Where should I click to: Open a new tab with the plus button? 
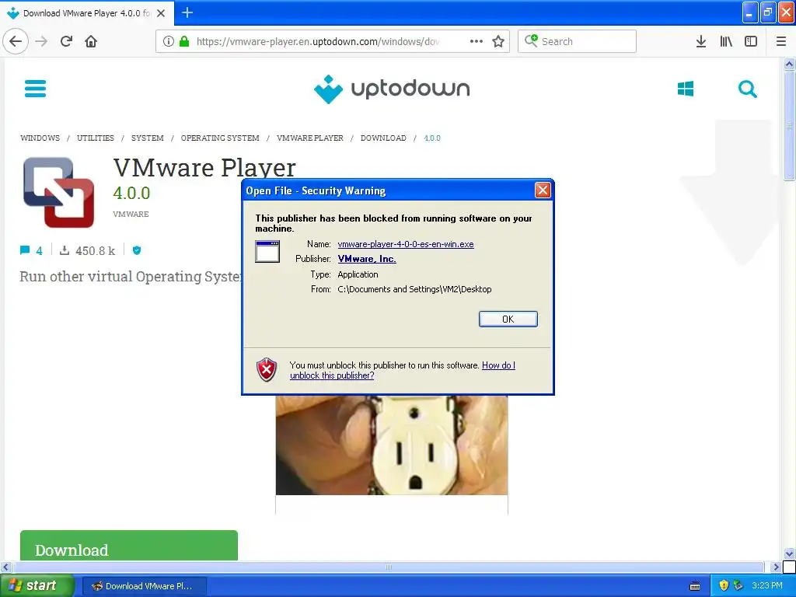click(187, 12)
